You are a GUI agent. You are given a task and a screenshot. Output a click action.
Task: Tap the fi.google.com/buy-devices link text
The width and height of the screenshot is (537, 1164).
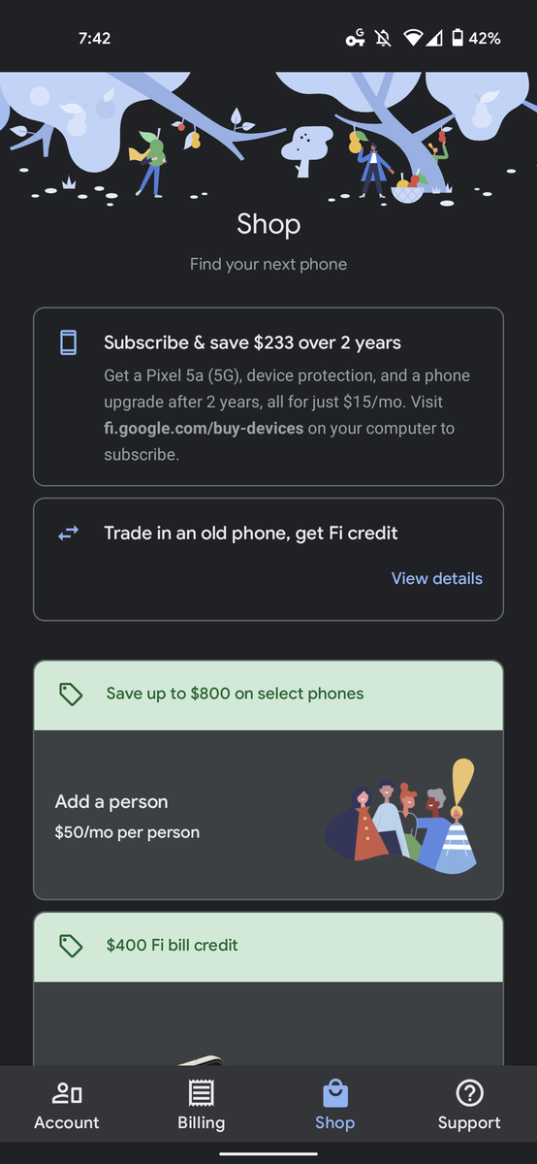pyautogui.click(x=204, y=428)
